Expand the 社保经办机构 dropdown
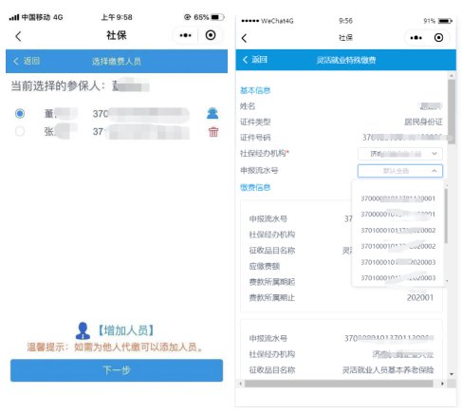The width and height of the screenshot is (462, 414). [x=400, y=154]
